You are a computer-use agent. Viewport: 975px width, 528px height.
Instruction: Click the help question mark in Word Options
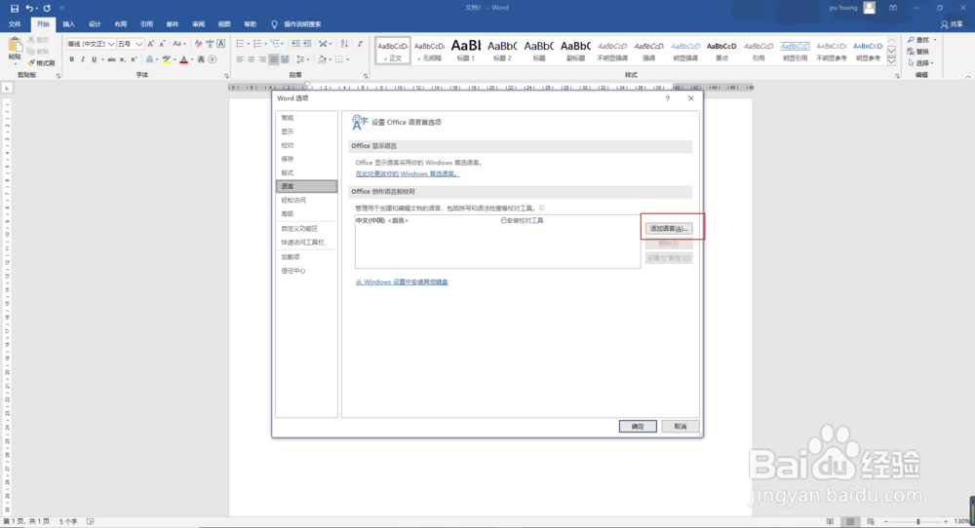coord(668,98)
